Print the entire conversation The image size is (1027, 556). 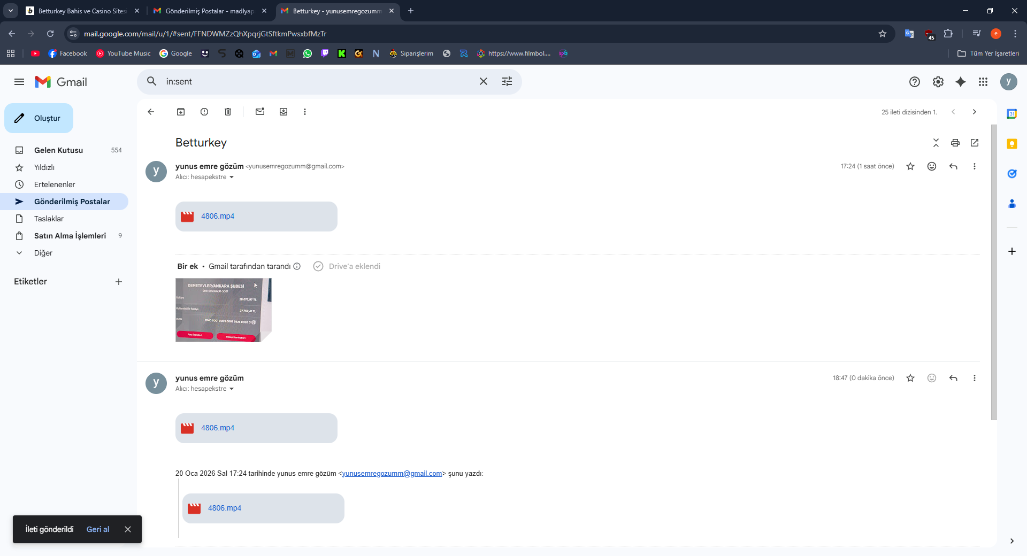tap(955, 143)
